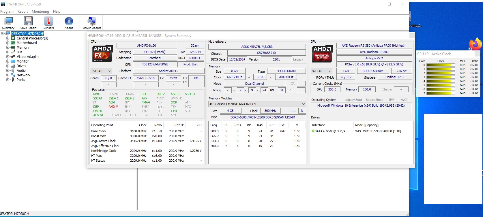Open the Summary toolbar icon
The height and width of the screenshot is (217, 485).
[x=8, y=23]
